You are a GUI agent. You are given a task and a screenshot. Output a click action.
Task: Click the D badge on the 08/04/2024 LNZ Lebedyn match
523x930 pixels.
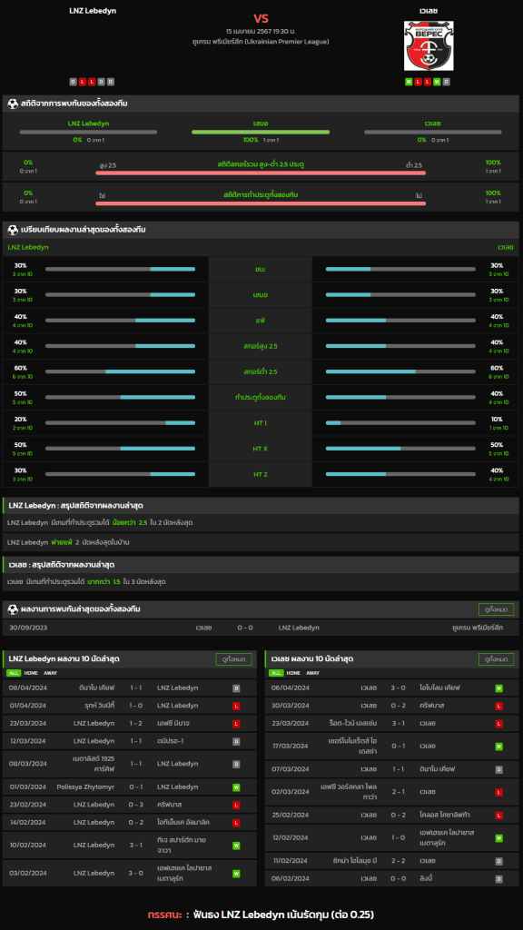[x=236, y=688]
